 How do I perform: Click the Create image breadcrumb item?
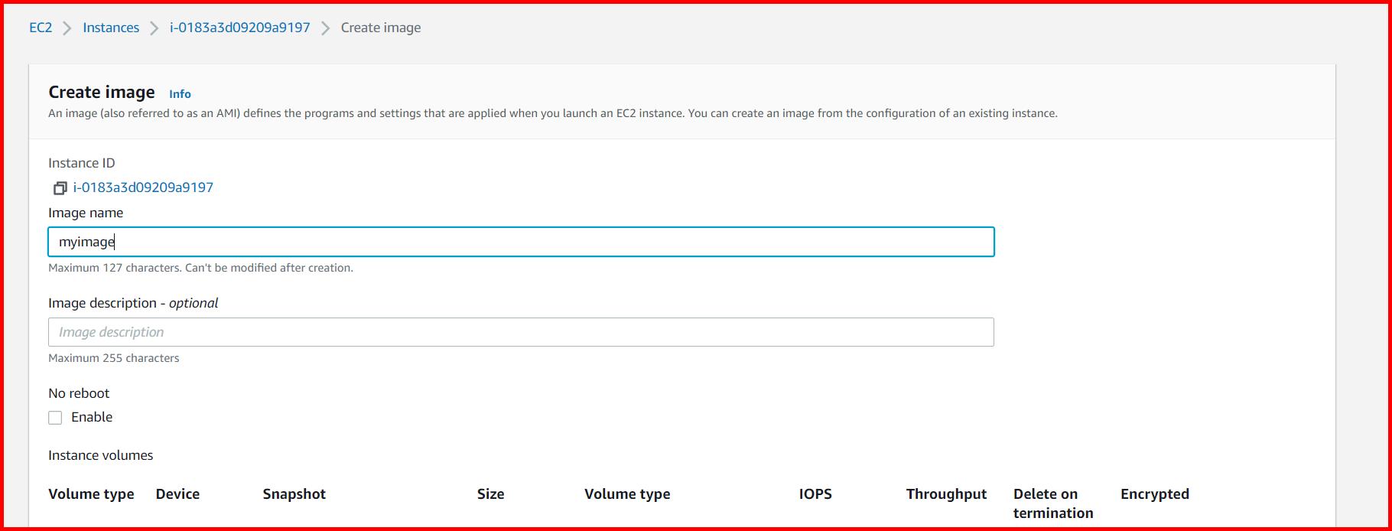(380, 28)
